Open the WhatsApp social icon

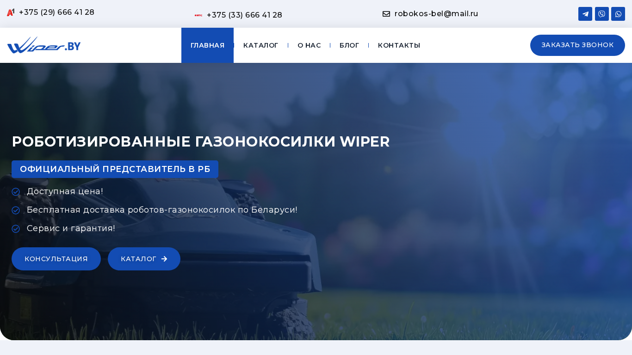pyautogui.click(x=618, y=14)
